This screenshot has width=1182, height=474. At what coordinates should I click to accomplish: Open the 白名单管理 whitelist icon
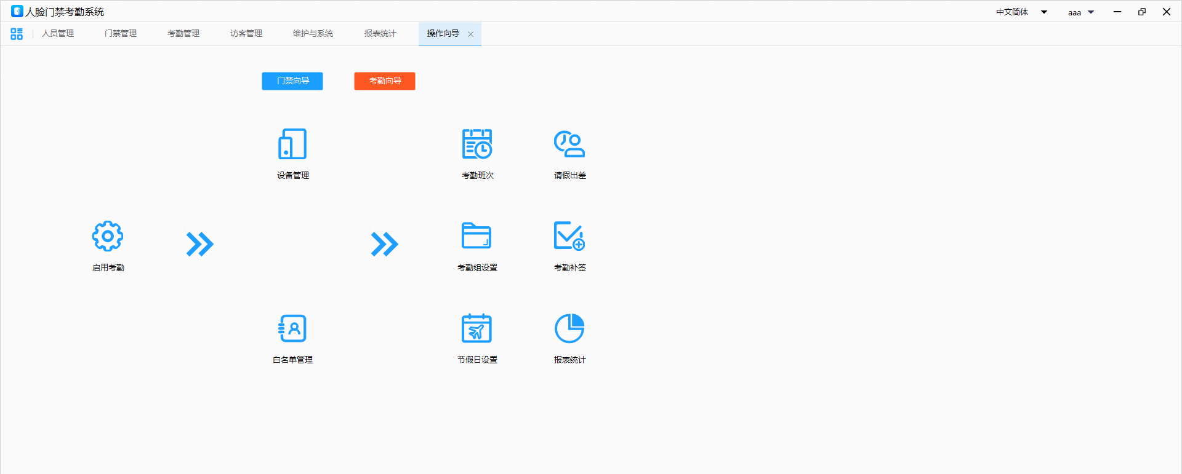[x=292, y=329]
